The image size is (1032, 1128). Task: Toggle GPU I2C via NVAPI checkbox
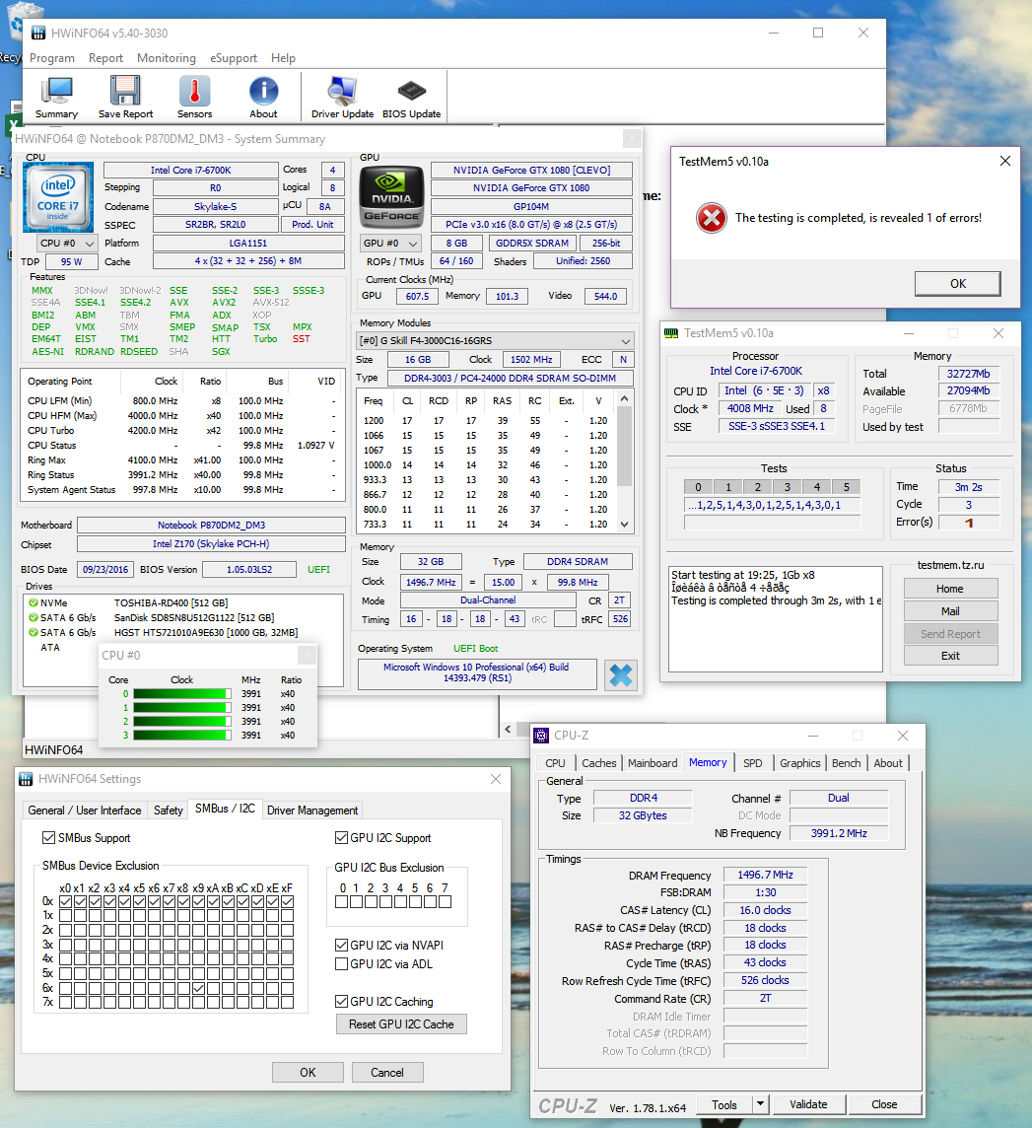342,945
